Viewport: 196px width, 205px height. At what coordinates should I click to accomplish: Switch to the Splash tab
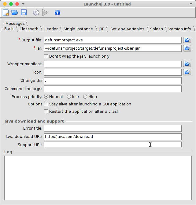(x=157, y=29)
